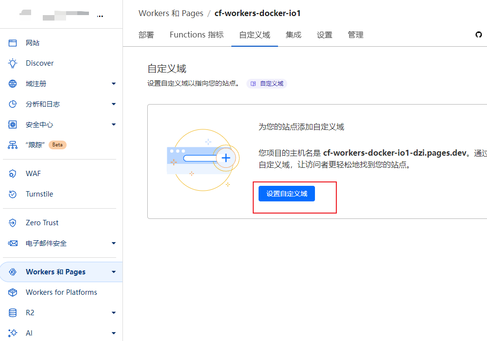Expand the 安全中心 dropdown arrow
This screenshot has height=341, width=487.
click(x=114, y=125)
